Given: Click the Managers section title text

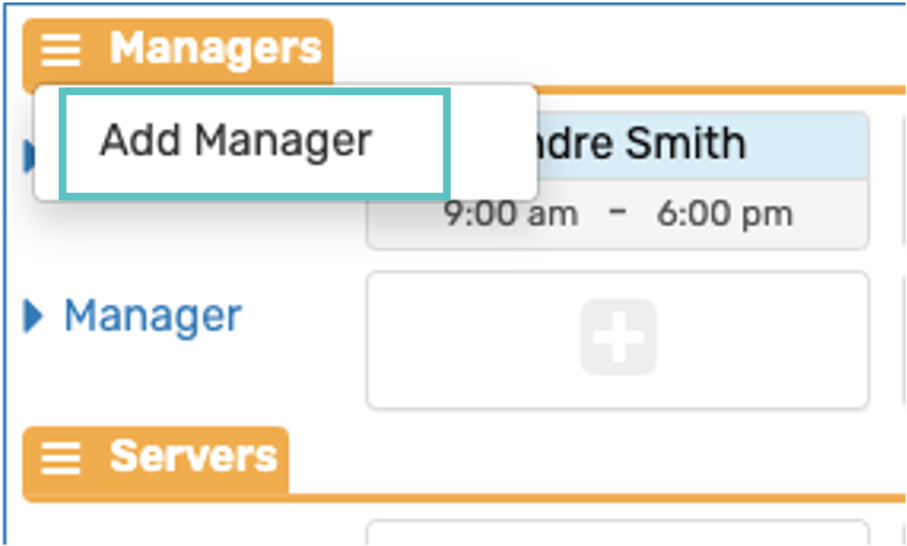Looking at the screenshot, I should tap(216, 49).
